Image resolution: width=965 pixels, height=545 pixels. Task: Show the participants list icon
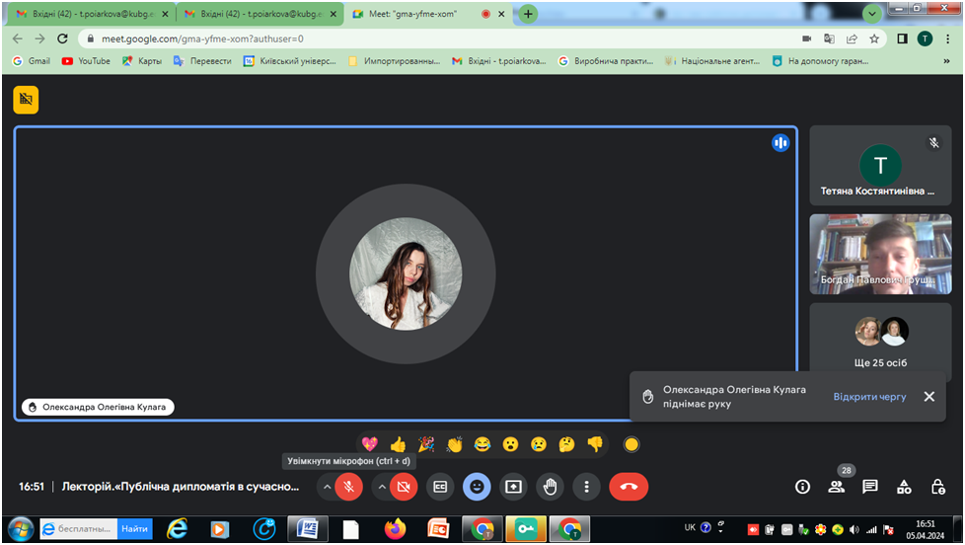click(836, 487)
